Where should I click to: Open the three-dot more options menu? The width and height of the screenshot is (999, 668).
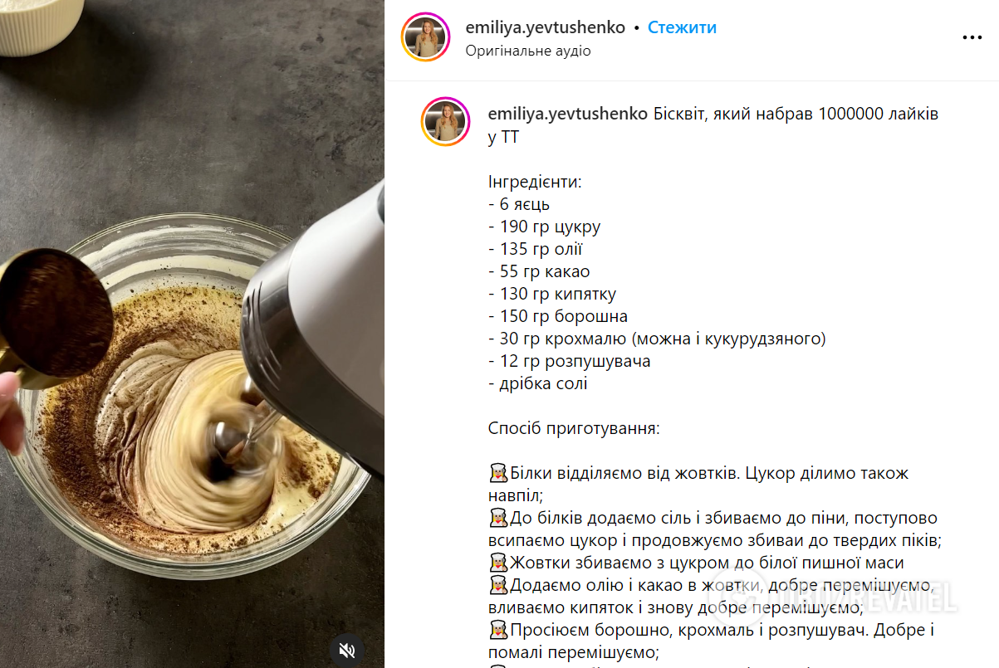click(x=972, y=37)
